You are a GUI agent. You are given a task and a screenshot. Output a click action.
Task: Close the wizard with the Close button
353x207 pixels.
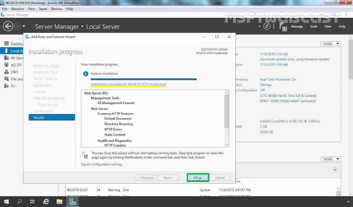point(198,178)
